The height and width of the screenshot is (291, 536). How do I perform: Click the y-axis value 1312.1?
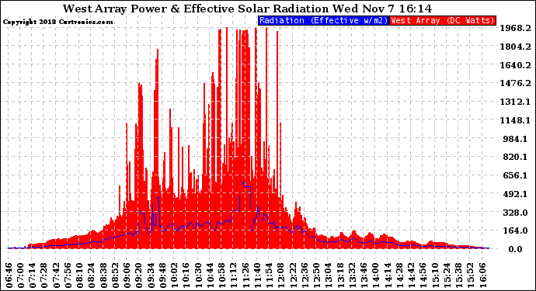(516, 102)
